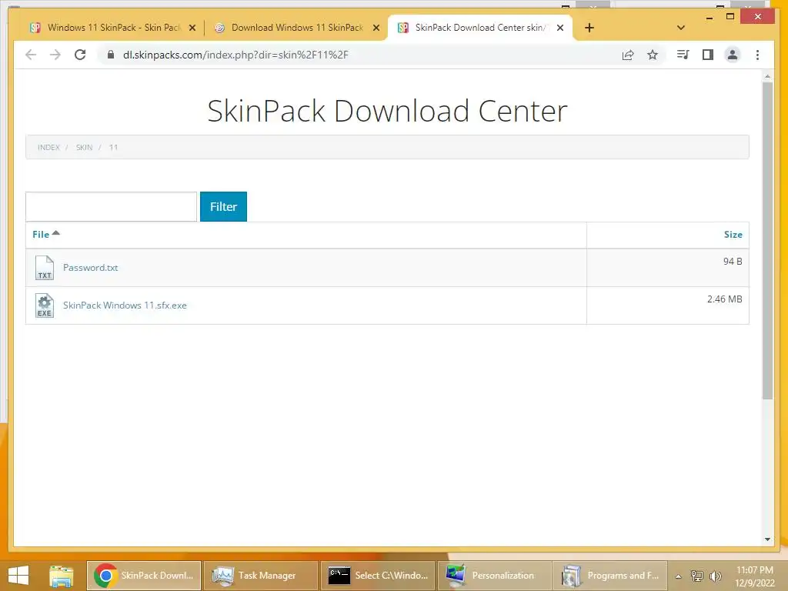Click the blue Filter button
Screen dimensions: 788x591
(223, 206)
